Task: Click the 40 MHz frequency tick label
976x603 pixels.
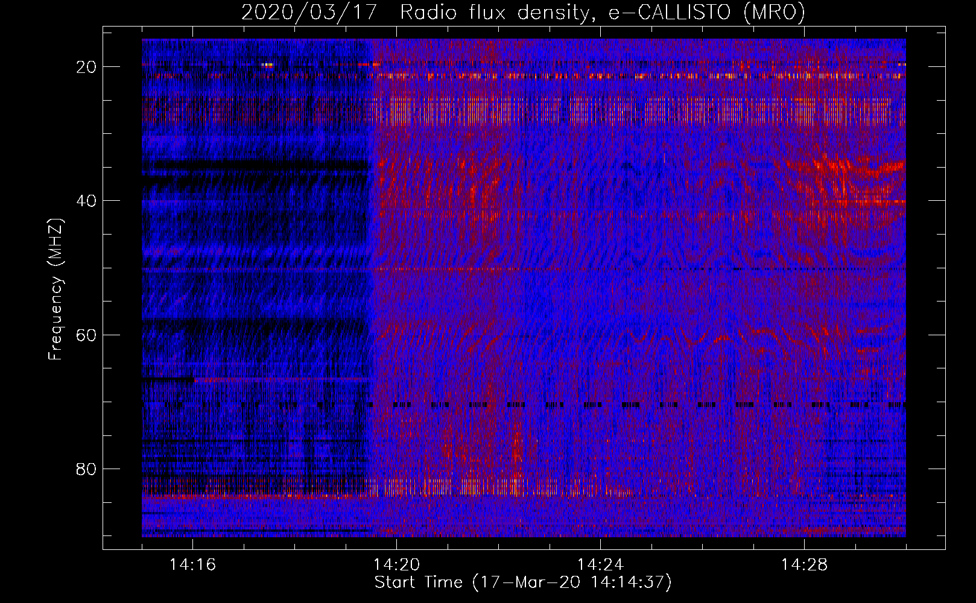Action: click(87, 201)
